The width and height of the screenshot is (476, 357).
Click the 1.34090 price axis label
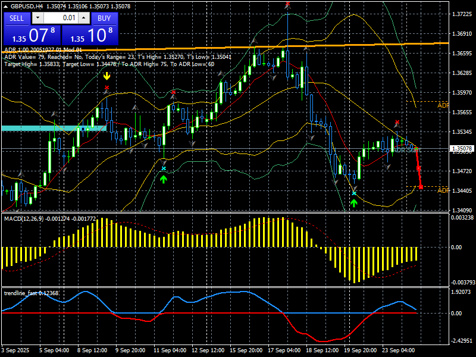(x=462, y=210)
